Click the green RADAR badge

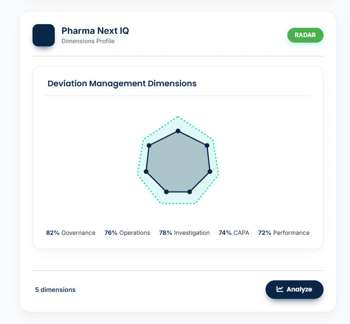[305, 35]
